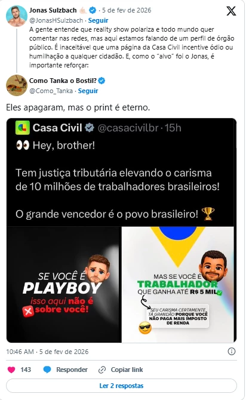Click the Casa Civil logo icon

pos(23,128)
